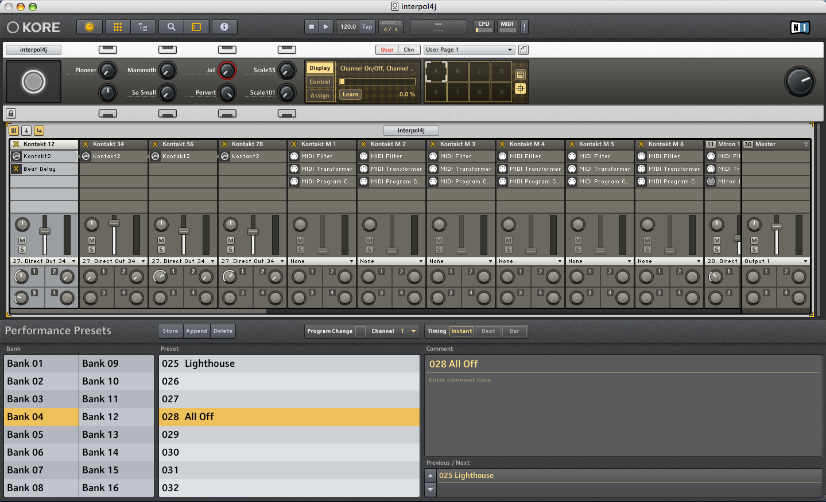This screenshot has height=502, width=826.
Task: Click the save page floppy icon
Action: coord(520,75)
